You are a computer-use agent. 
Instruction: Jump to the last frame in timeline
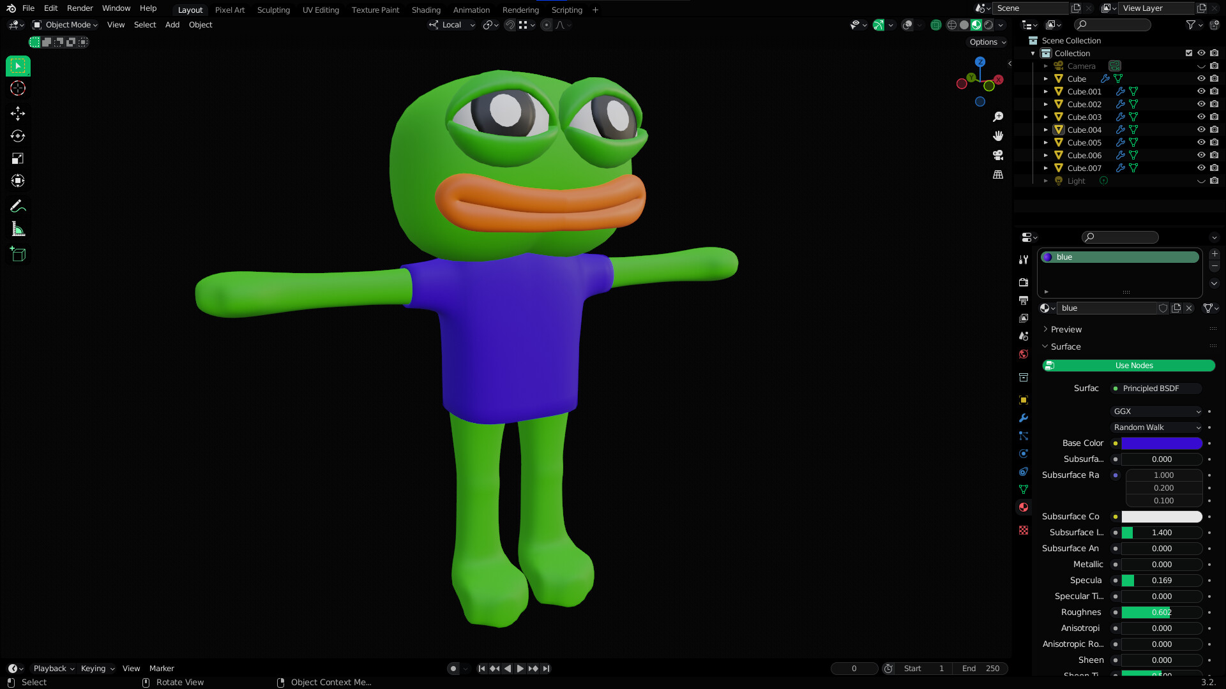546,669
